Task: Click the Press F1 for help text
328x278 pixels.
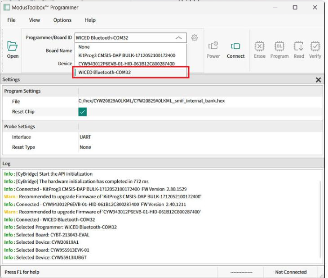Action: [22, 272]
